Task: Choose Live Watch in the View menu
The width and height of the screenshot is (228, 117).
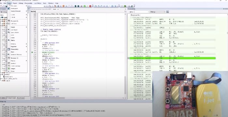Action: point(17,30)
